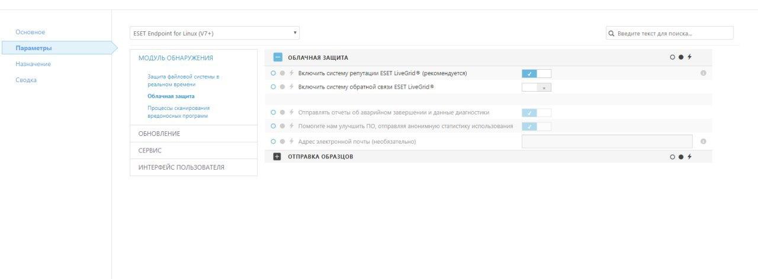Click circle icon on LiveGrid reputation system row
Image resolution: width=758 pixels, height=279 pixels.
(273, 73)
